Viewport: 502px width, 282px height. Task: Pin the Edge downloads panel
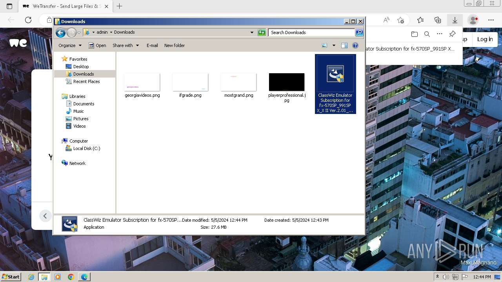(x=452, y=34)
